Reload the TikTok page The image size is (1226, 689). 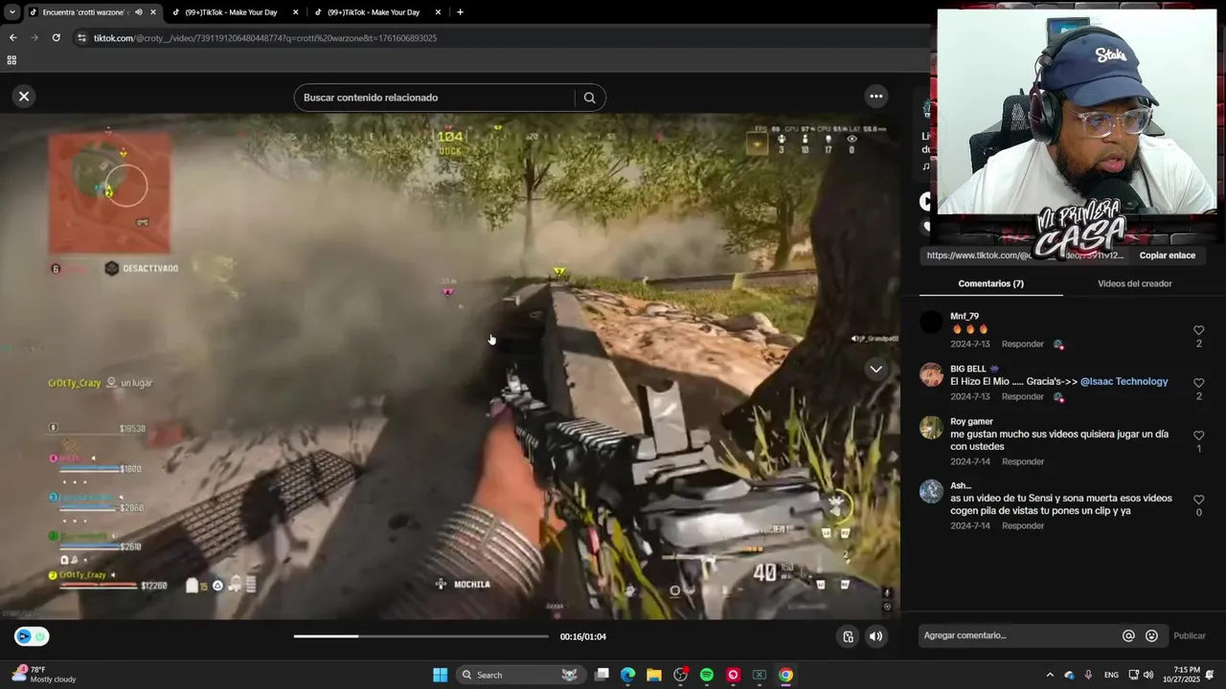[x=56, y=38]
